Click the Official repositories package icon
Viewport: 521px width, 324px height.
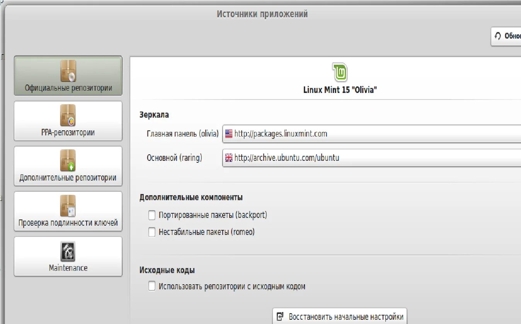tap(68, 71)
